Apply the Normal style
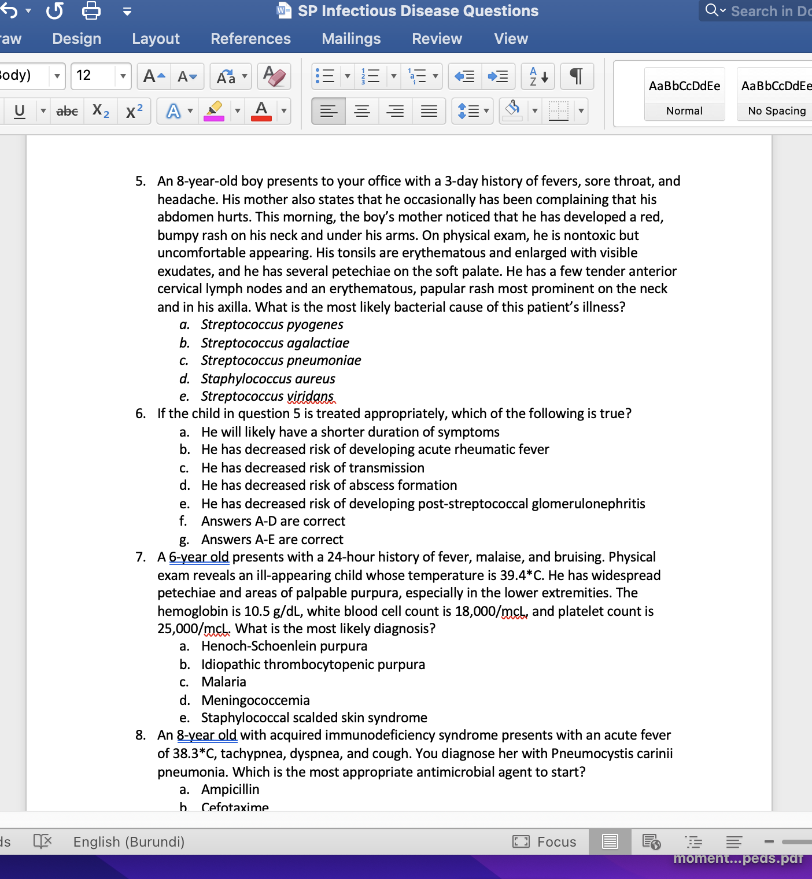 click(x=685, y=94)
